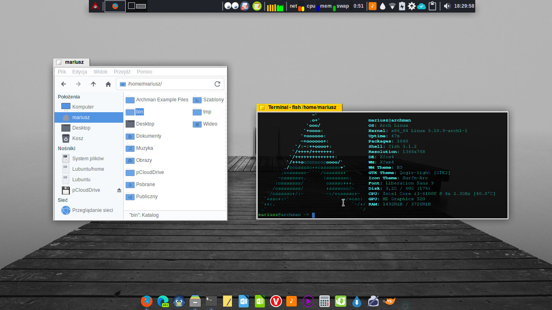
Task: Launch Firefox from the dock
Action: pyautogui.click(x=146, y=301)
